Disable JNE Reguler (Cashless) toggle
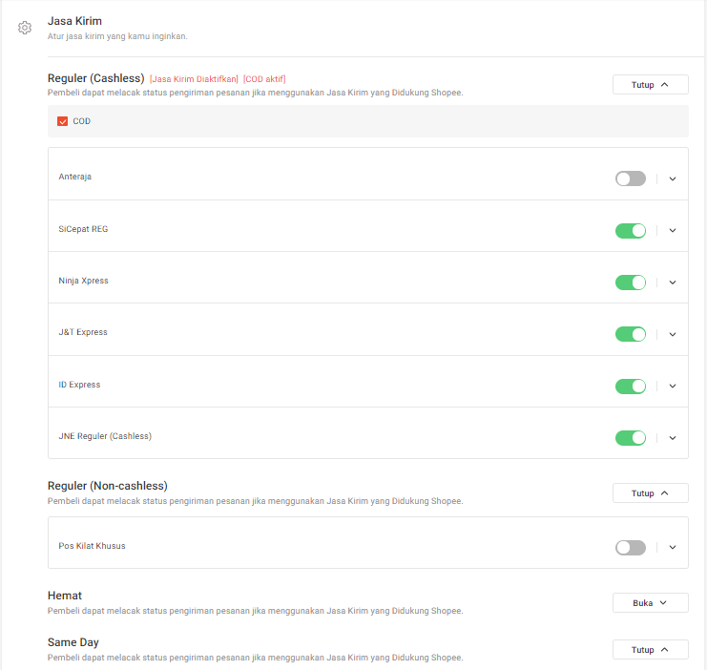 tap(631, 438)
